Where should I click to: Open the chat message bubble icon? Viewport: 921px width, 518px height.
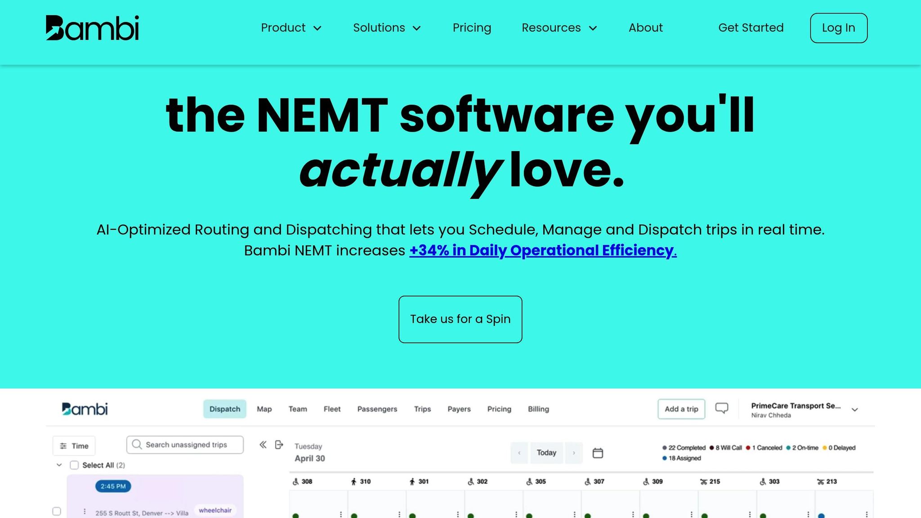click(x=722, y=408)
